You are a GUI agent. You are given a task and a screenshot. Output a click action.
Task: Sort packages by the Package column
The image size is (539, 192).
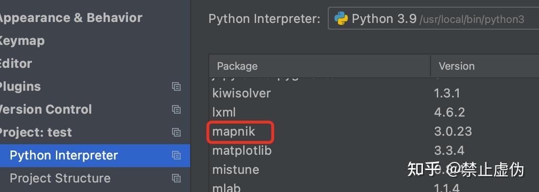pyautogui.click(x=237, y=66)
